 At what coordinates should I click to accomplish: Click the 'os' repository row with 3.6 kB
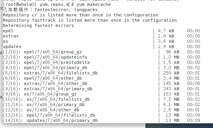pos(6,41)
